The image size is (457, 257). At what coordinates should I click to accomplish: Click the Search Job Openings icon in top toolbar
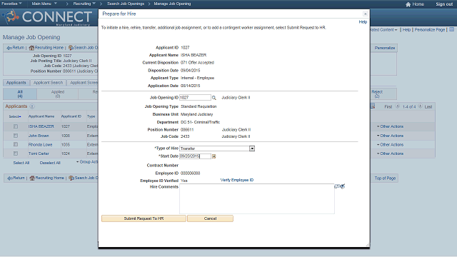pyautogui.click(x=71, y=48)
